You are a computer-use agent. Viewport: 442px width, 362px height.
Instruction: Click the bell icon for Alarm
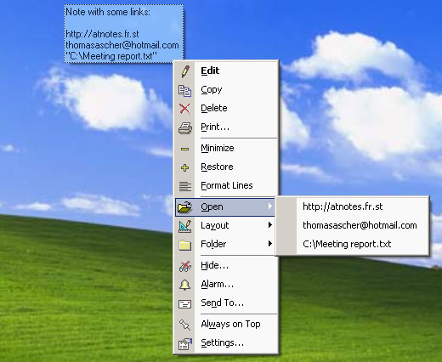pos(185,285)
